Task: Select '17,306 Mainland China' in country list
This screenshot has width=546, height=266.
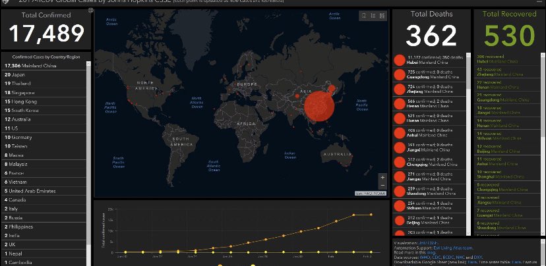Action: 44,66
